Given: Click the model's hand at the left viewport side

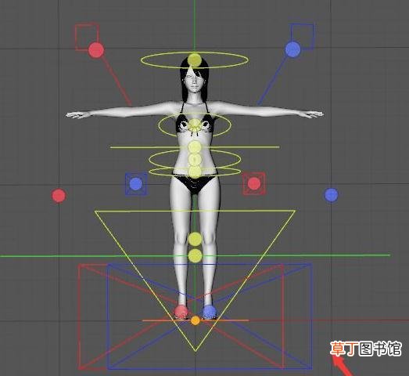Looking at the screenshot, I should (x=77, y=115).
